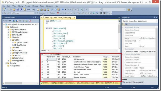Screen dimensions: 161x91
Task: Close the SQLQuery1.sql tab
Action: [74, 18]
